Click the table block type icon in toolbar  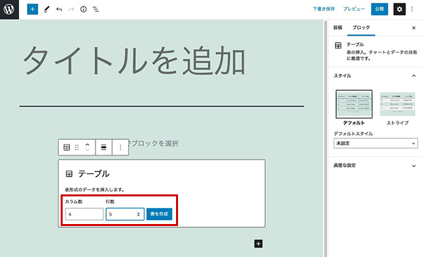pyautogui.click(x=67, y=148)
